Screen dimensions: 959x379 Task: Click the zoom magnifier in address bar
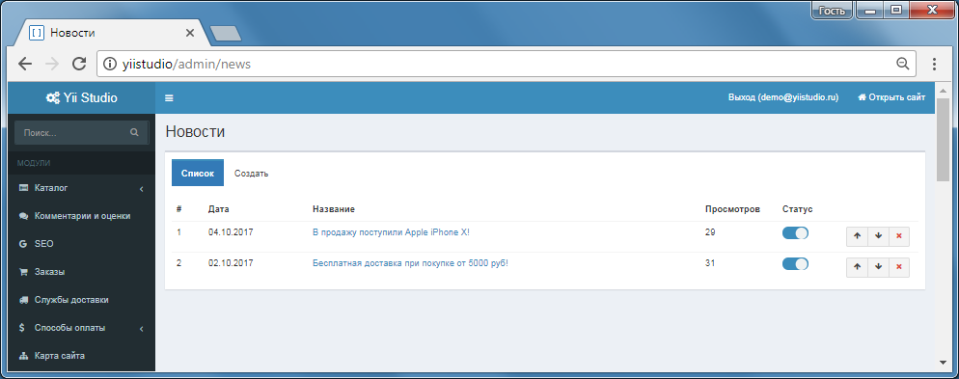point(902,64)
